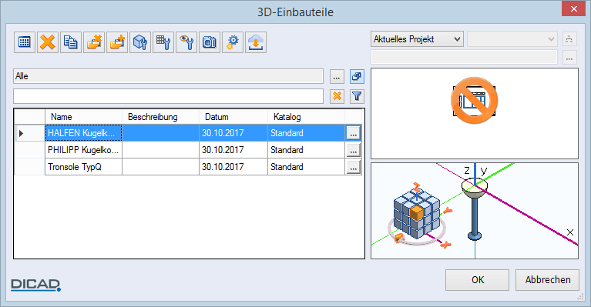
Task: Click the camera snapshot toolbar icon
Action: [210, 42]
